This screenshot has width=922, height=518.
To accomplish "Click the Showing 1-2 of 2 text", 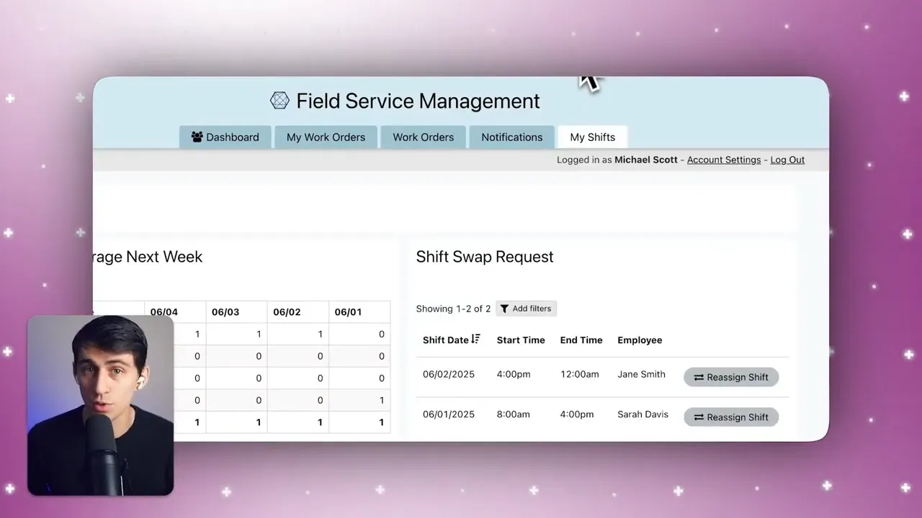I will click(x=453, y=309).
